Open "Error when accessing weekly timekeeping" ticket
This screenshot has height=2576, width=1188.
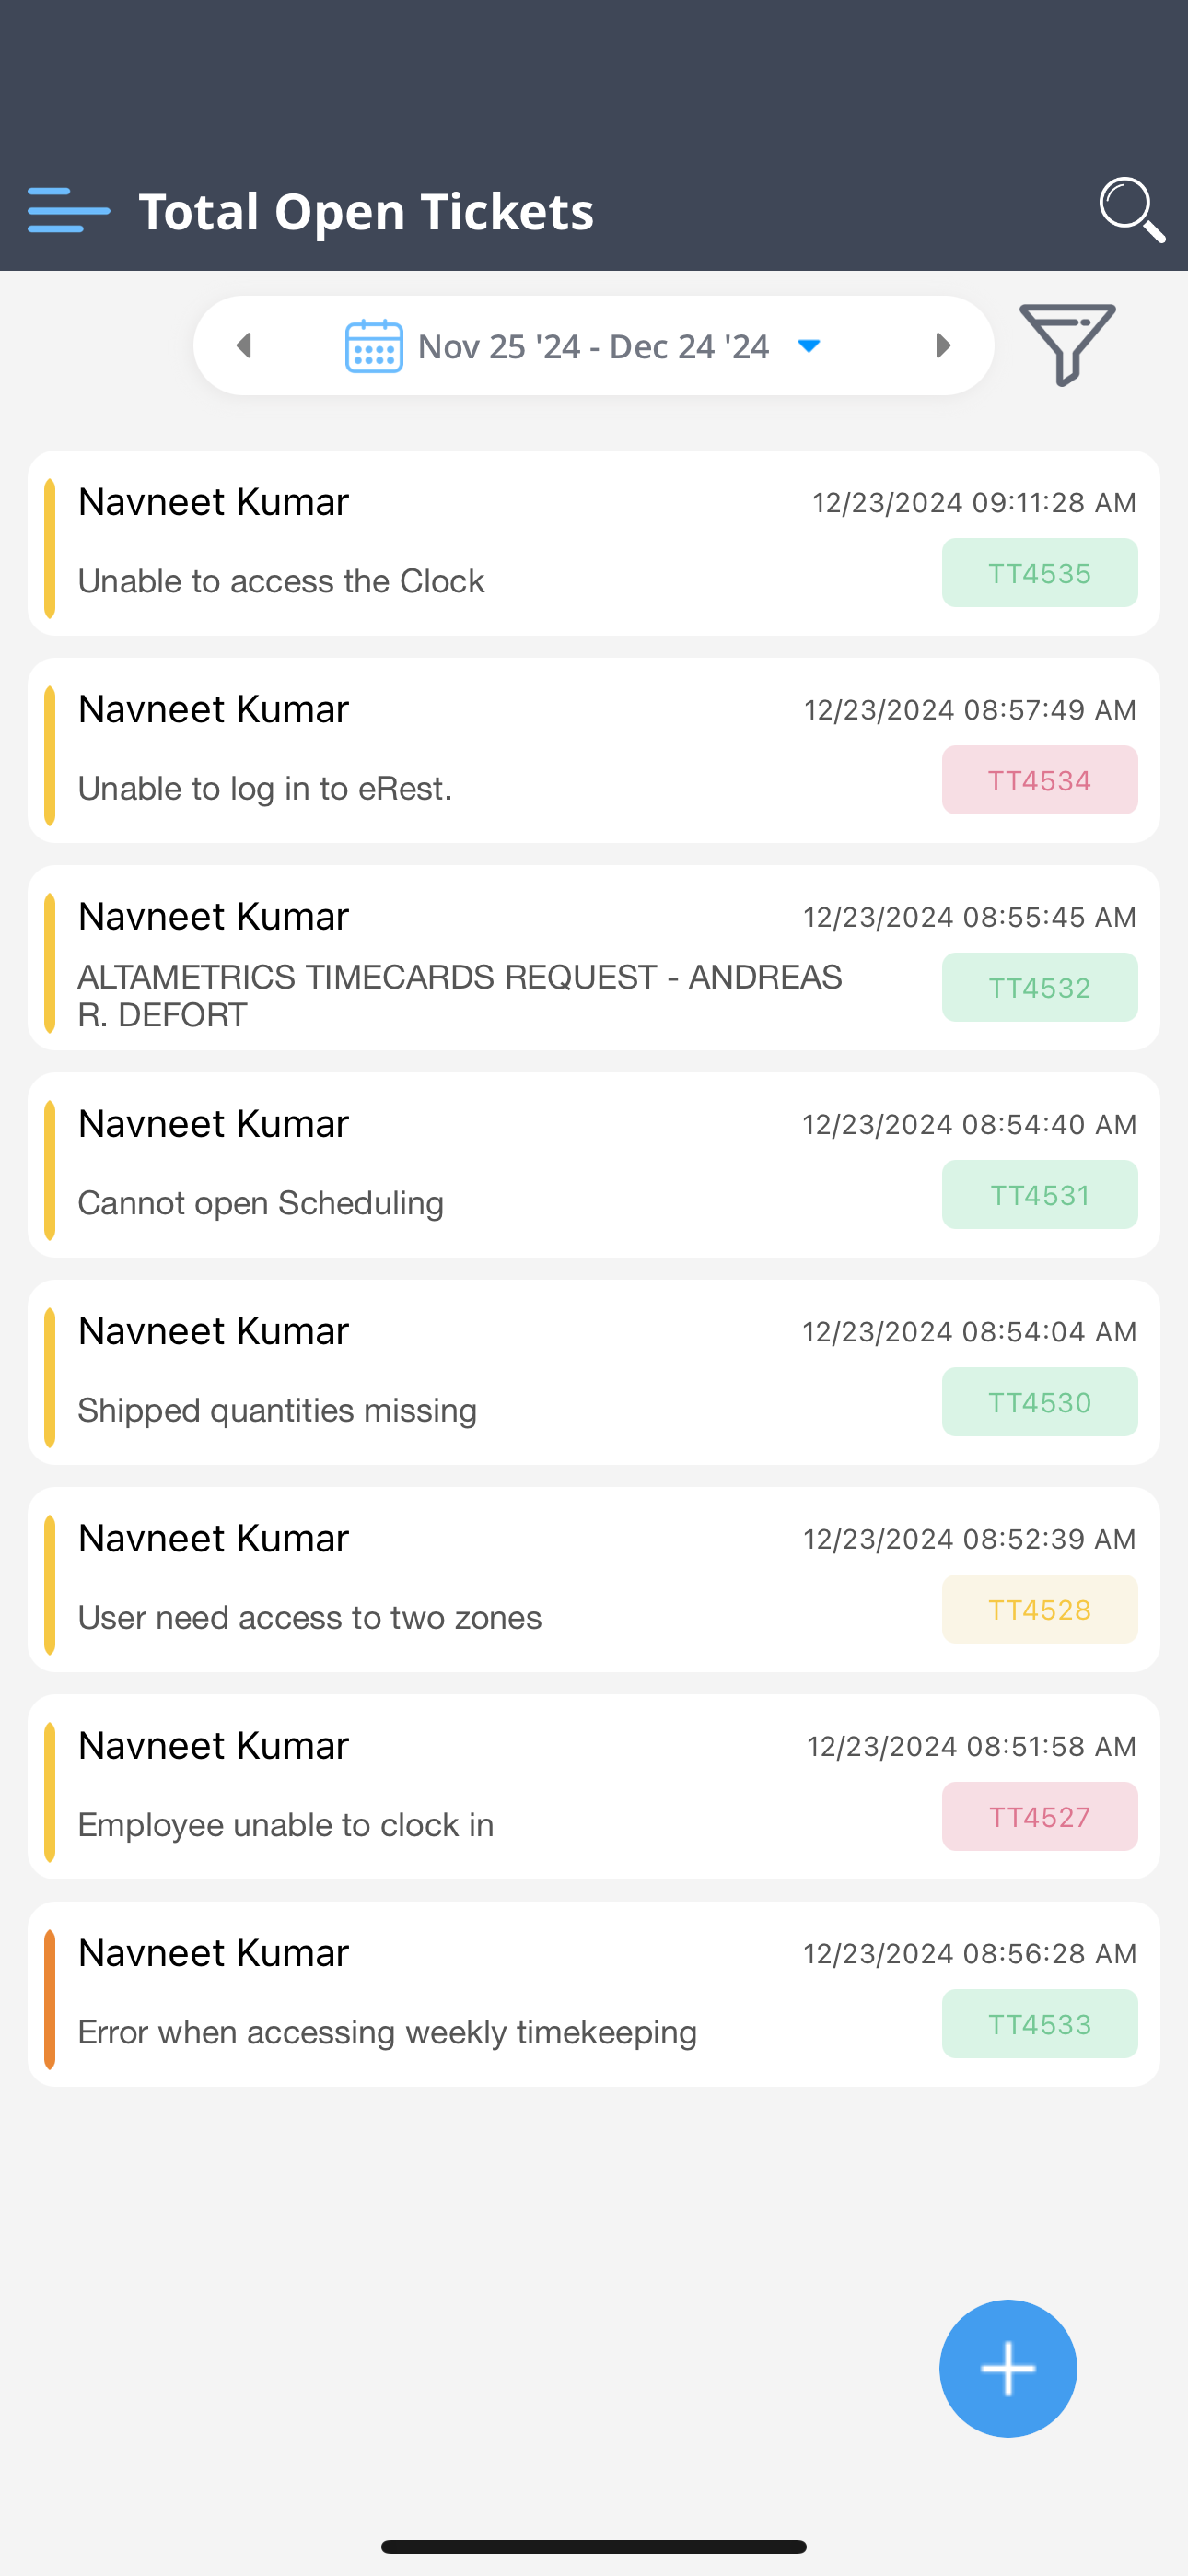click(x=387, y=2032)
